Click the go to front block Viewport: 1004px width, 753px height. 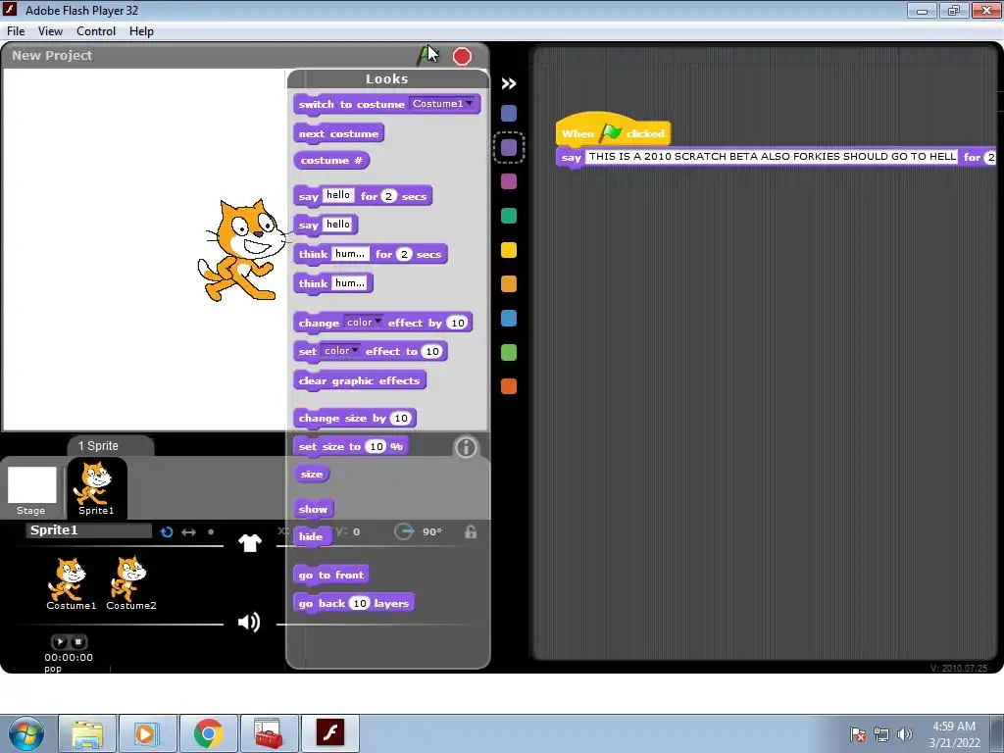pyautogui.click(x=331, y=575)
